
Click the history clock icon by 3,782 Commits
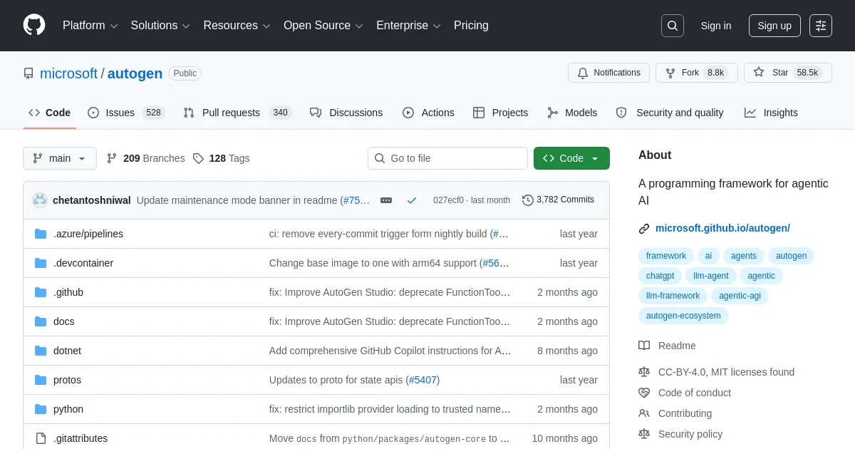(x=528, y=200)
